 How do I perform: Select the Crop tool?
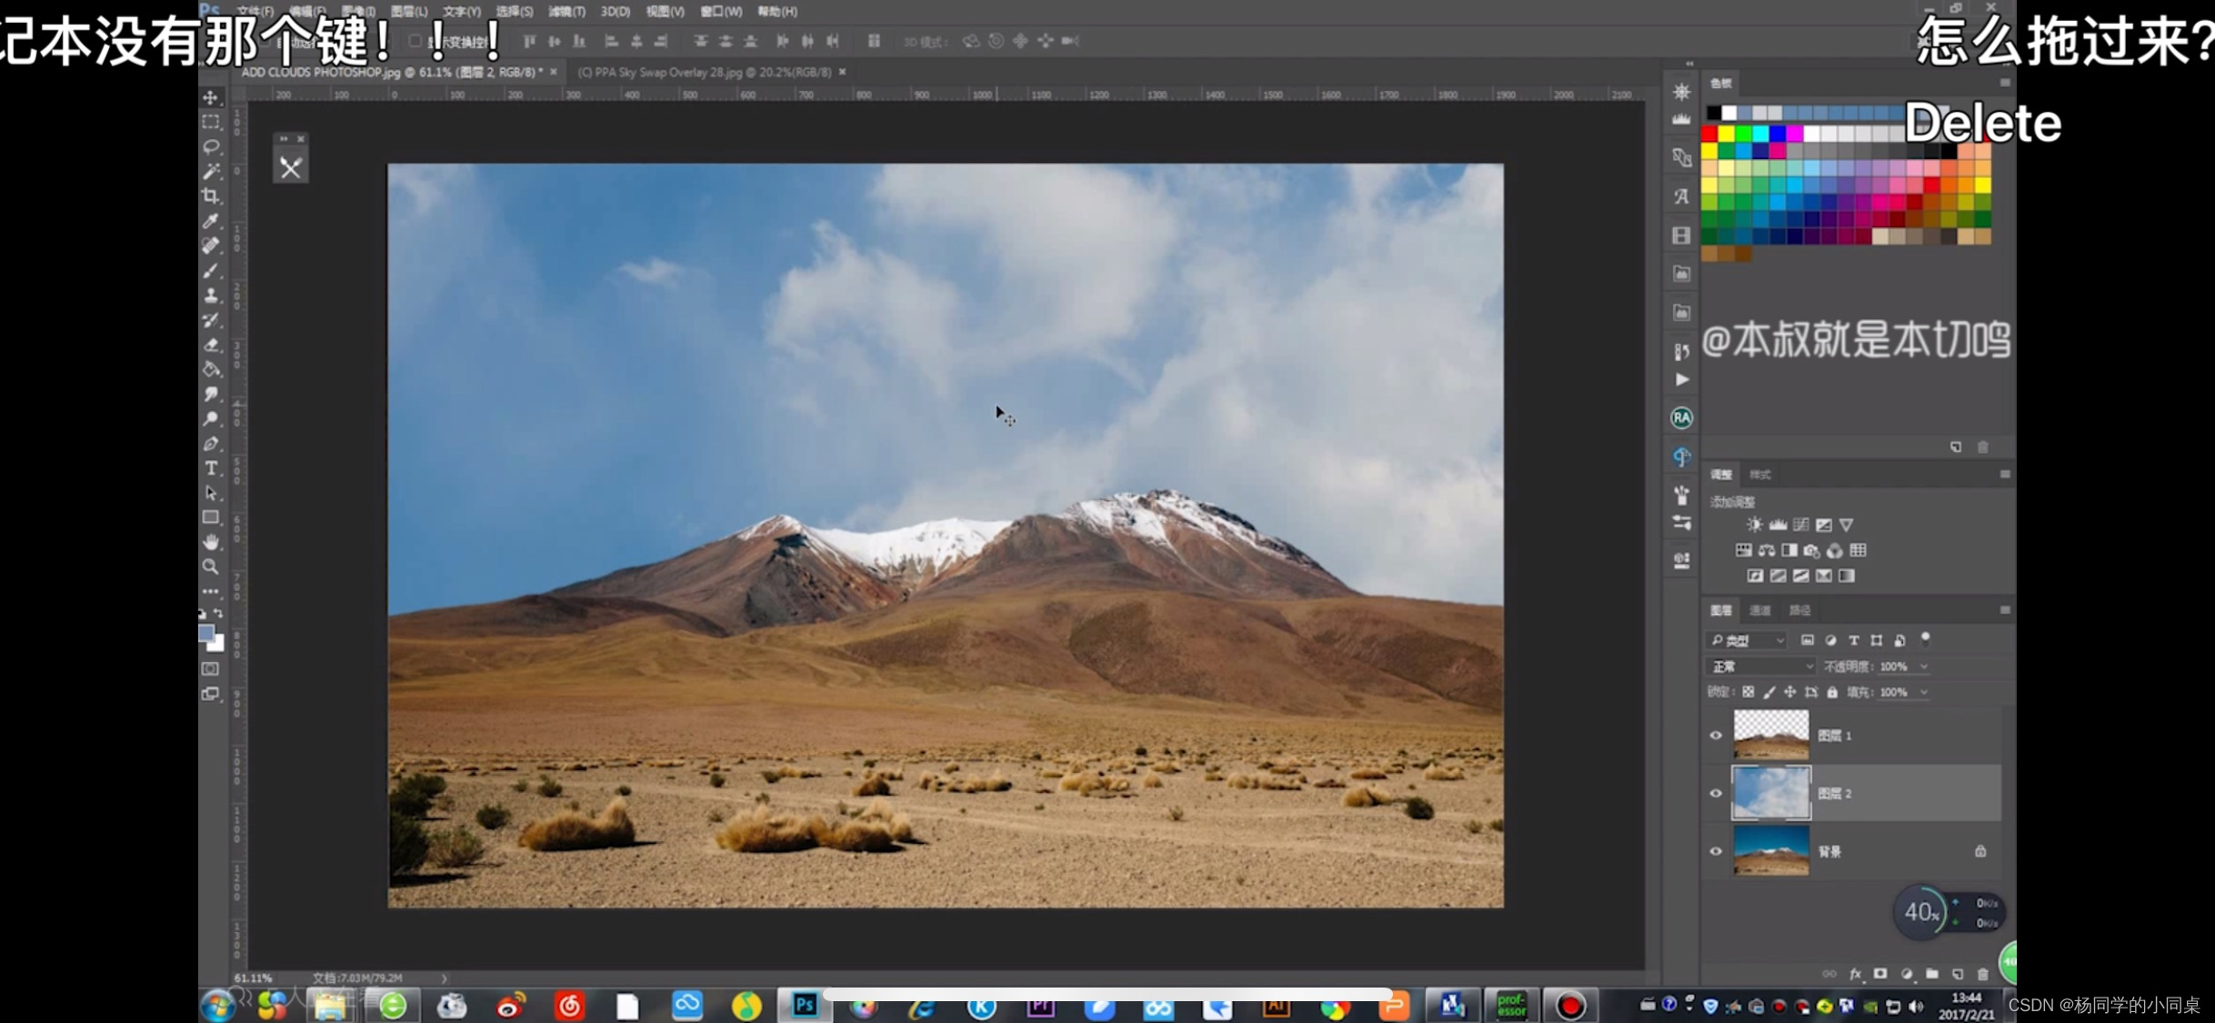coord(211,196)
